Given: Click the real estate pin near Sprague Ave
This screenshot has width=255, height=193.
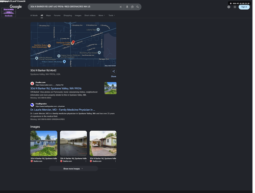Looking at the screenshot, I should click(x=99, y=53).
